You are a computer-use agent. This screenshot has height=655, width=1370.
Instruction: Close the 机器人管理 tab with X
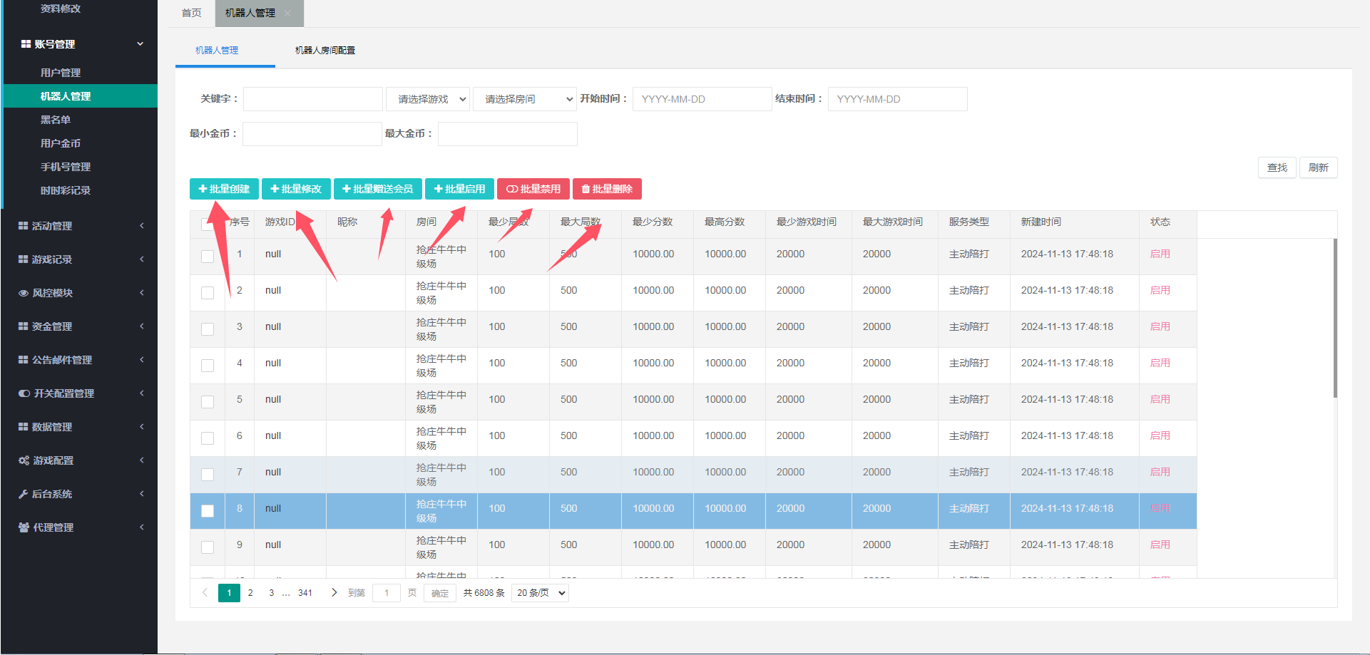coord(287,14)
